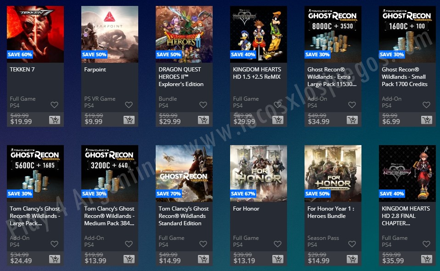The height and width of the screenshot is (271, 440).
Task: Add TEKKEN 7 to the cart
Action: 55,120
